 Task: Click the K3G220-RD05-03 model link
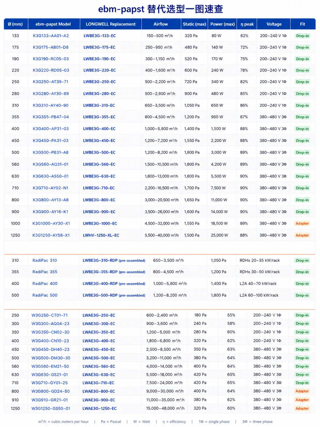pyautogui.click(x=51, y=70)
